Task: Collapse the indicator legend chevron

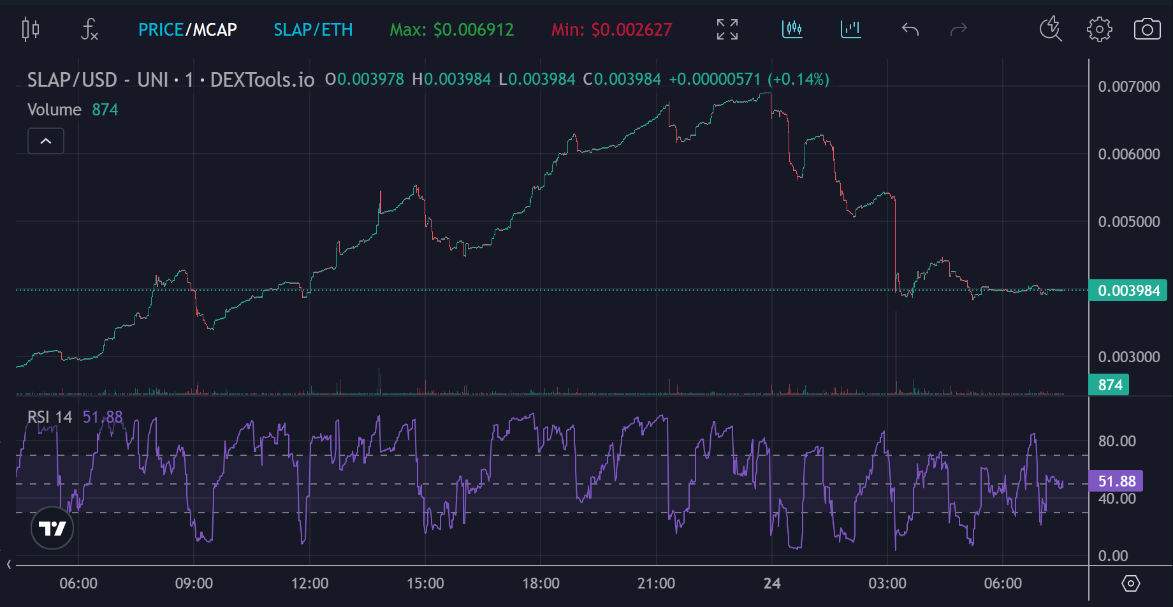Action: [x=46, y=141]
